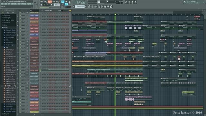The height and width of the screenshot is (116, 206).
Task: Open the OPTIONS menu
Action: (24, 4)
